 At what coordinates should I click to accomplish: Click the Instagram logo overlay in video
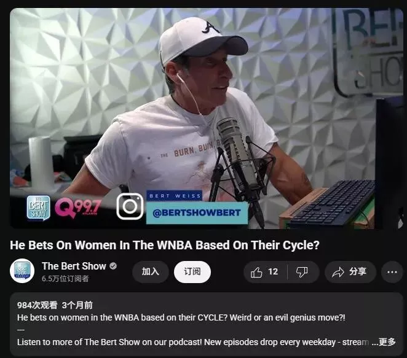coord(130,206)
